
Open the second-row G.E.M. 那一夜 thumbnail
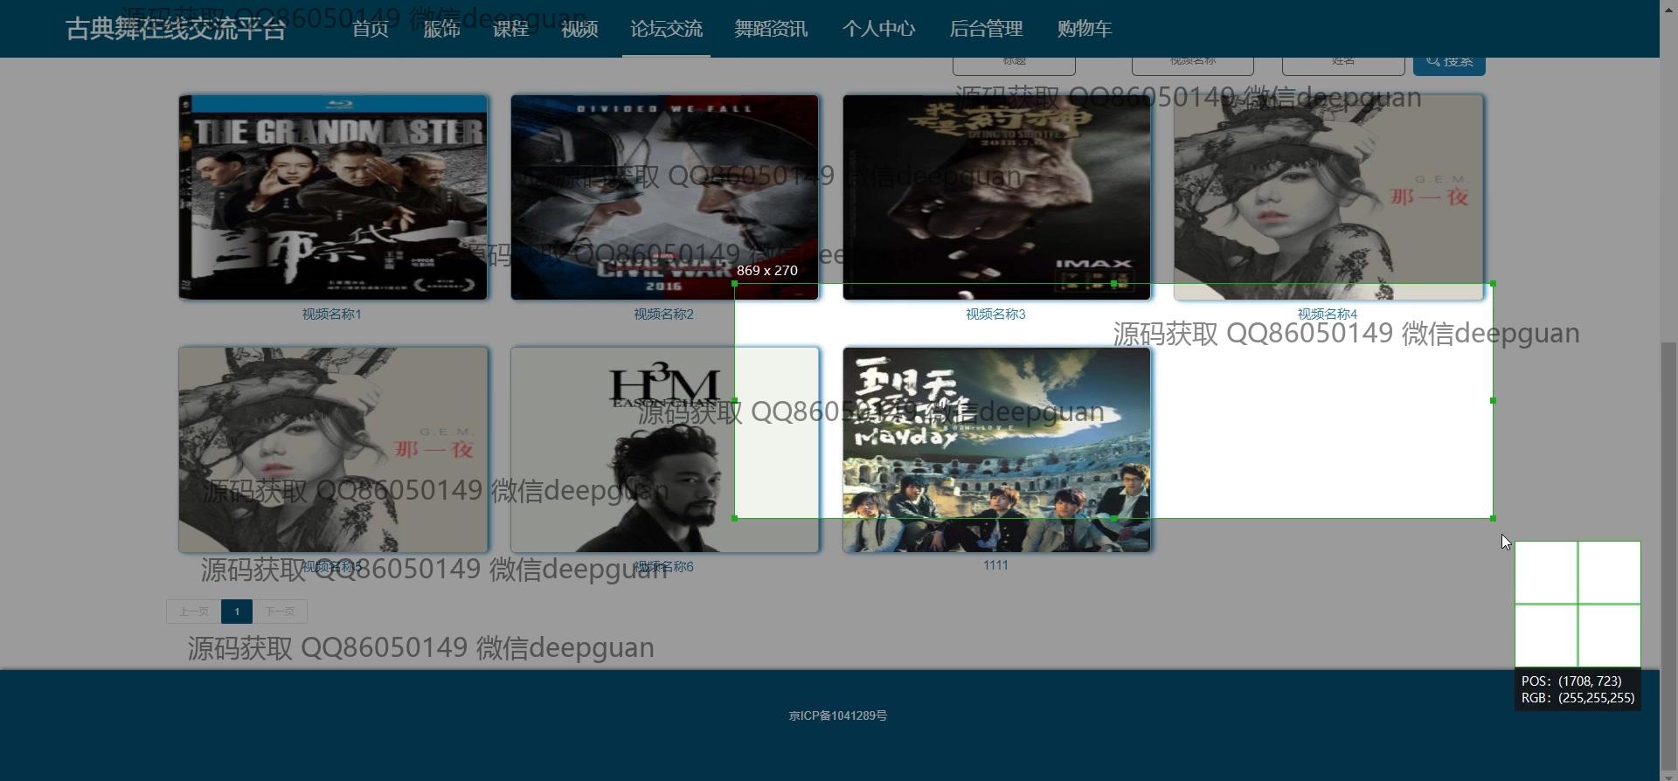pos(333,450)
